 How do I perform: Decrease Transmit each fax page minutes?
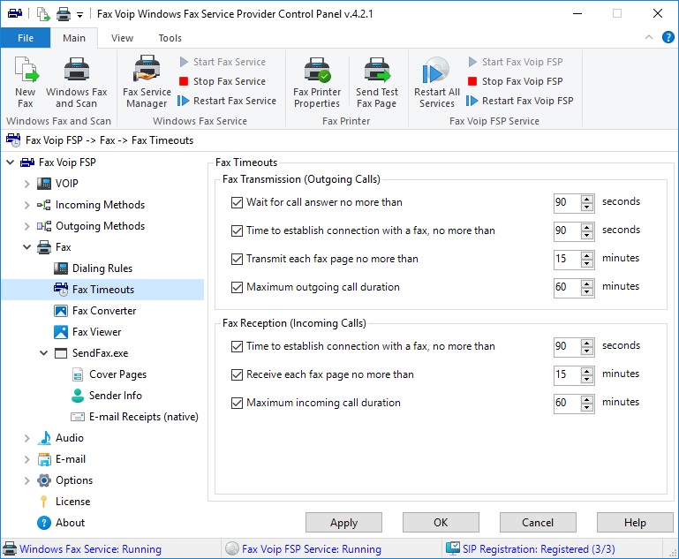point(587,263)
